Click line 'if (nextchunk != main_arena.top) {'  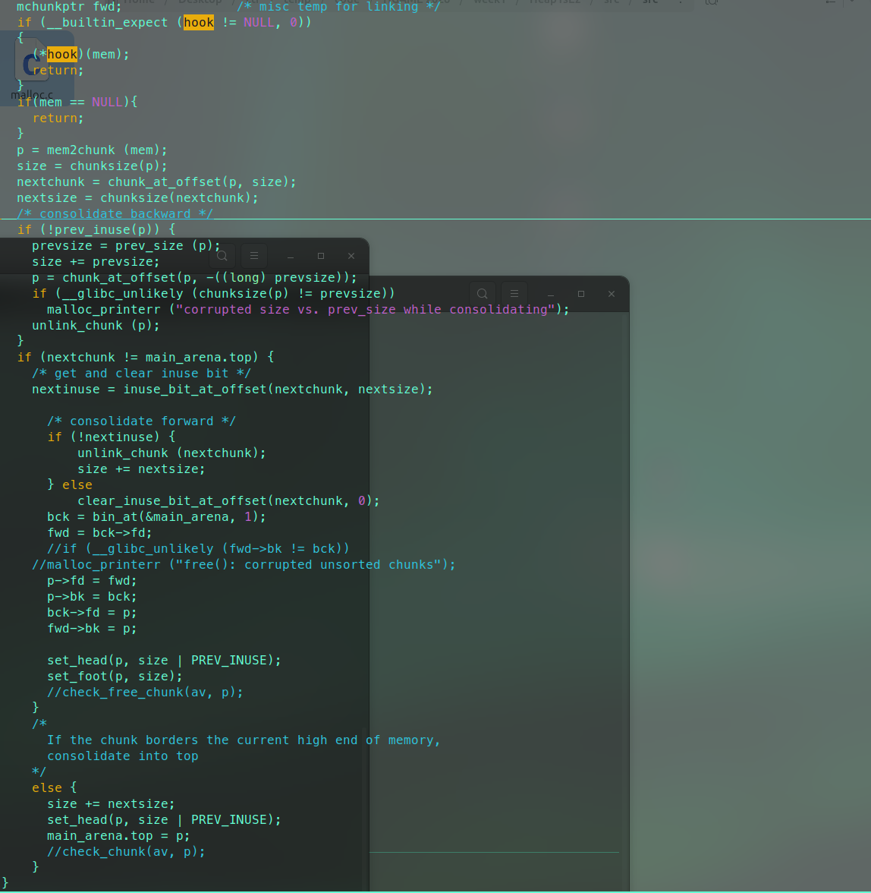point(146,358)
